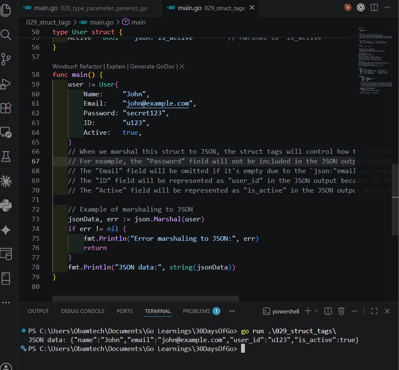Launch Claude Code from editor title bar

click(347, 7)
